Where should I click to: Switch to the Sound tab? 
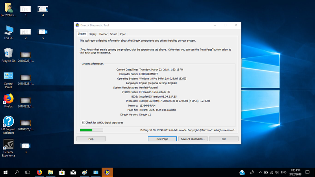click(113, 34)
